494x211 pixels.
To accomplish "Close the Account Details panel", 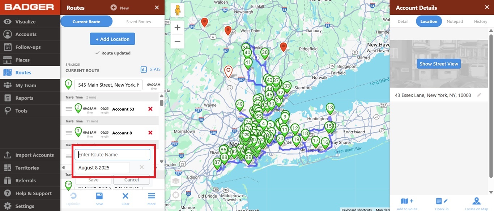I will pyautogui.click(x=486, y=8).
